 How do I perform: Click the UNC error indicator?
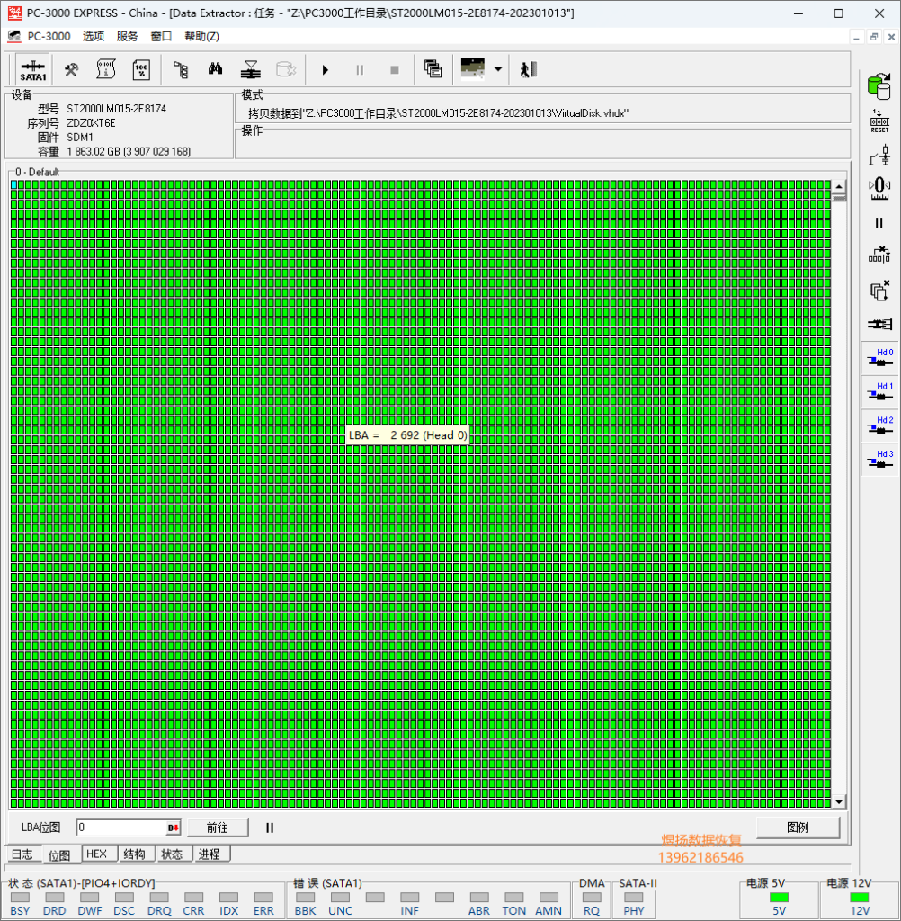340,897
